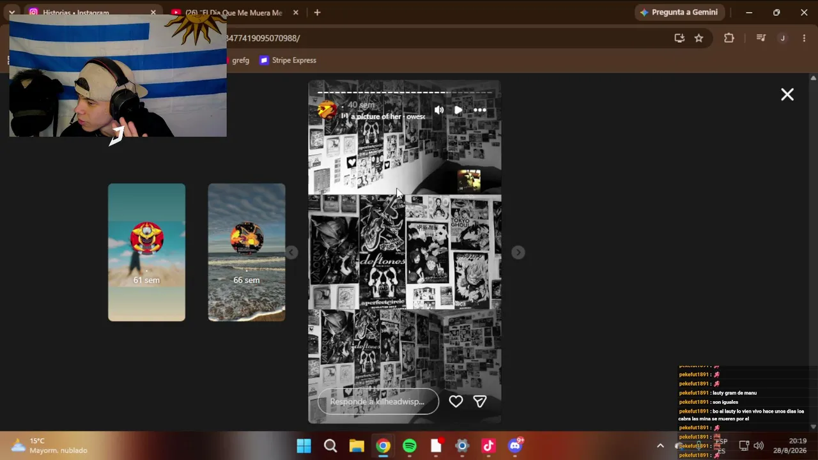Open the media controls icon in Chrome toolbar

[760, 38]
